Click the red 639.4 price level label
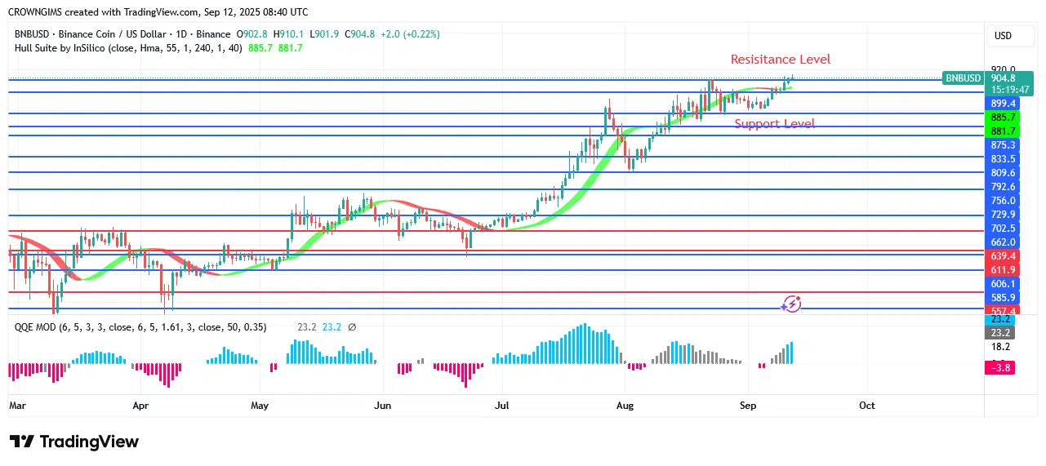This screenshot has width=1046, height=466. coord(1003,256)
